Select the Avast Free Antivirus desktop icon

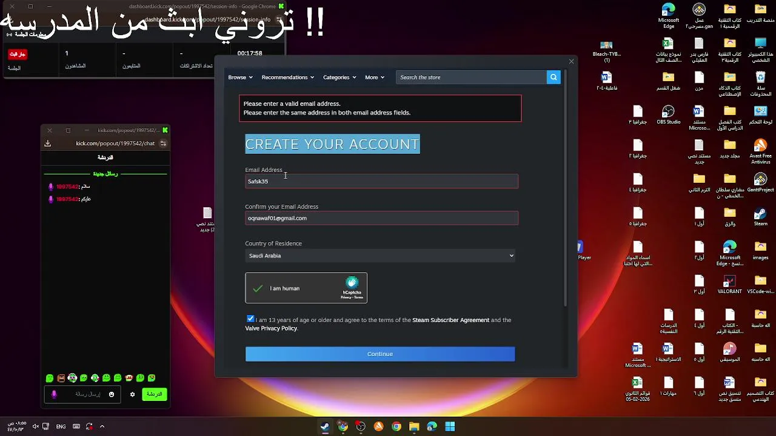(x=760, y=152)
